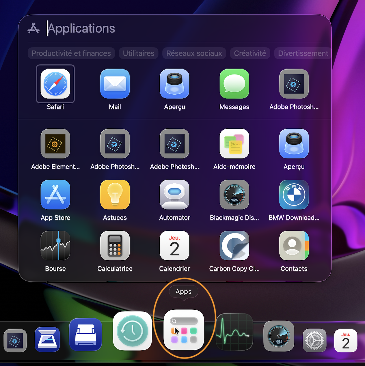Launch the Messages app
Viewport: 365px width, 366px height.
coord(234,84)
